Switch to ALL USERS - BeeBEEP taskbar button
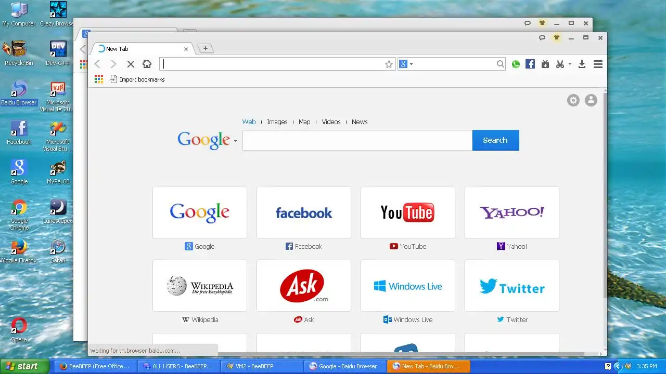 (178, 366)
